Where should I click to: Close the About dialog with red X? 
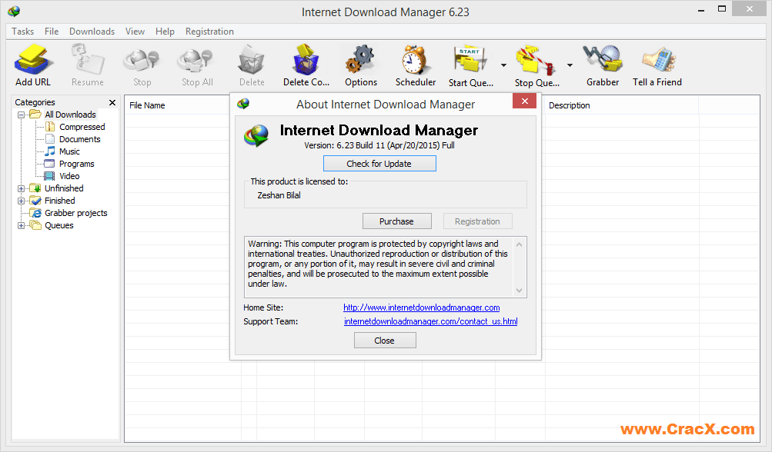[x=525, y=101]
